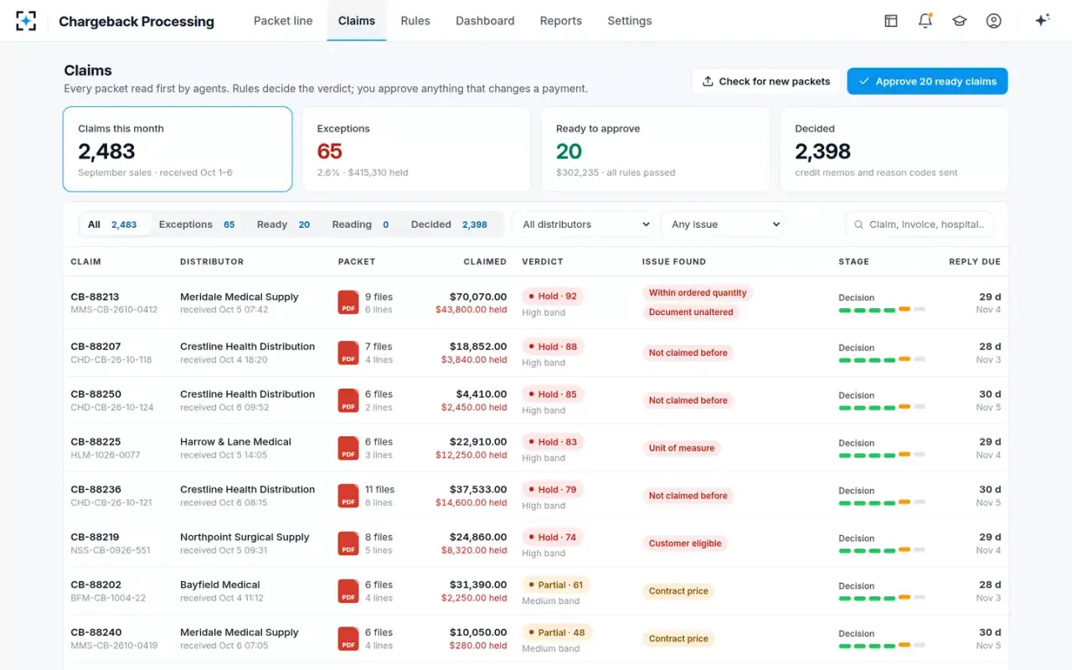Open the Reports tab
Screen dimensions: 1072x670
561,21
